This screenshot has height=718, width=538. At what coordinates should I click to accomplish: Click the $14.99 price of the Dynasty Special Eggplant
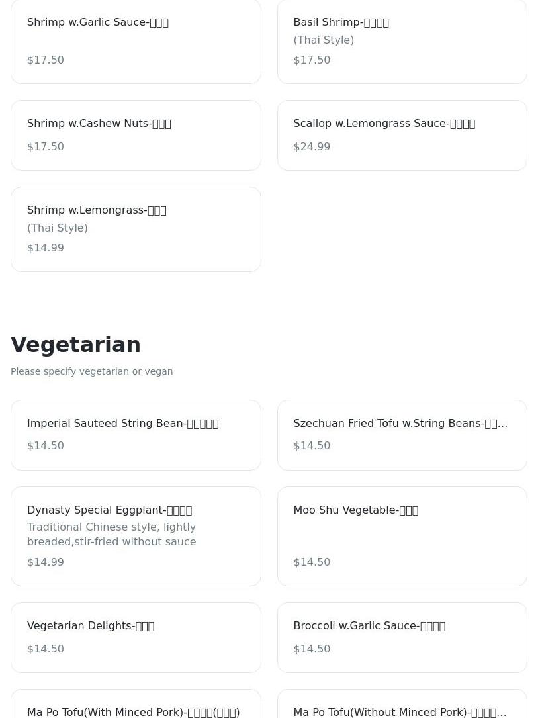45,562
